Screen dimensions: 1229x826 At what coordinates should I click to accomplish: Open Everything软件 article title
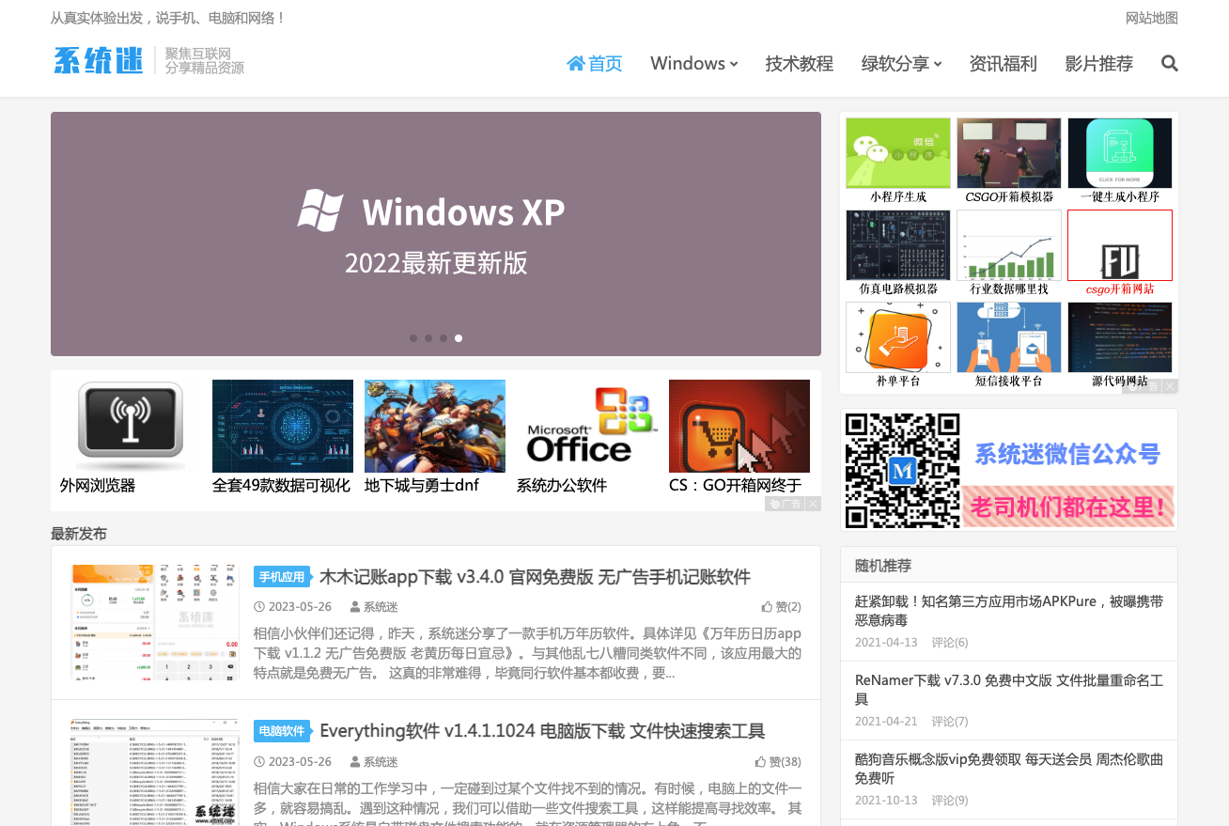click(x=542, y=730)
